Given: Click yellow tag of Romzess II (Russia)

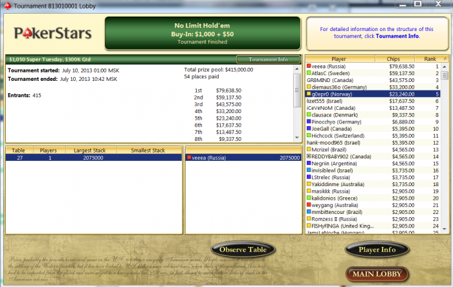Looking at the screenshot, I should pyautogui.click(x=309, y=218).
